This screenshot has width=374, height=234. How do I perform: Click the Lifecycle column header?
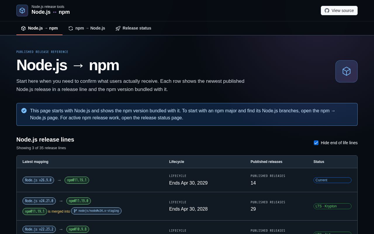pos(177,162)
